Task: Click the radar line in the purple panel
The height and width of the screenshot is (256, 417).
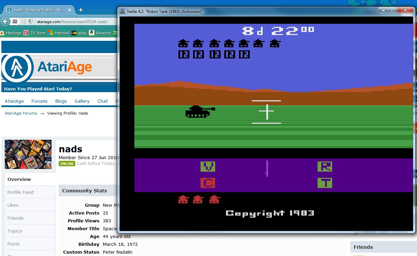Action: pyautogui.click(x=267, y=169)
